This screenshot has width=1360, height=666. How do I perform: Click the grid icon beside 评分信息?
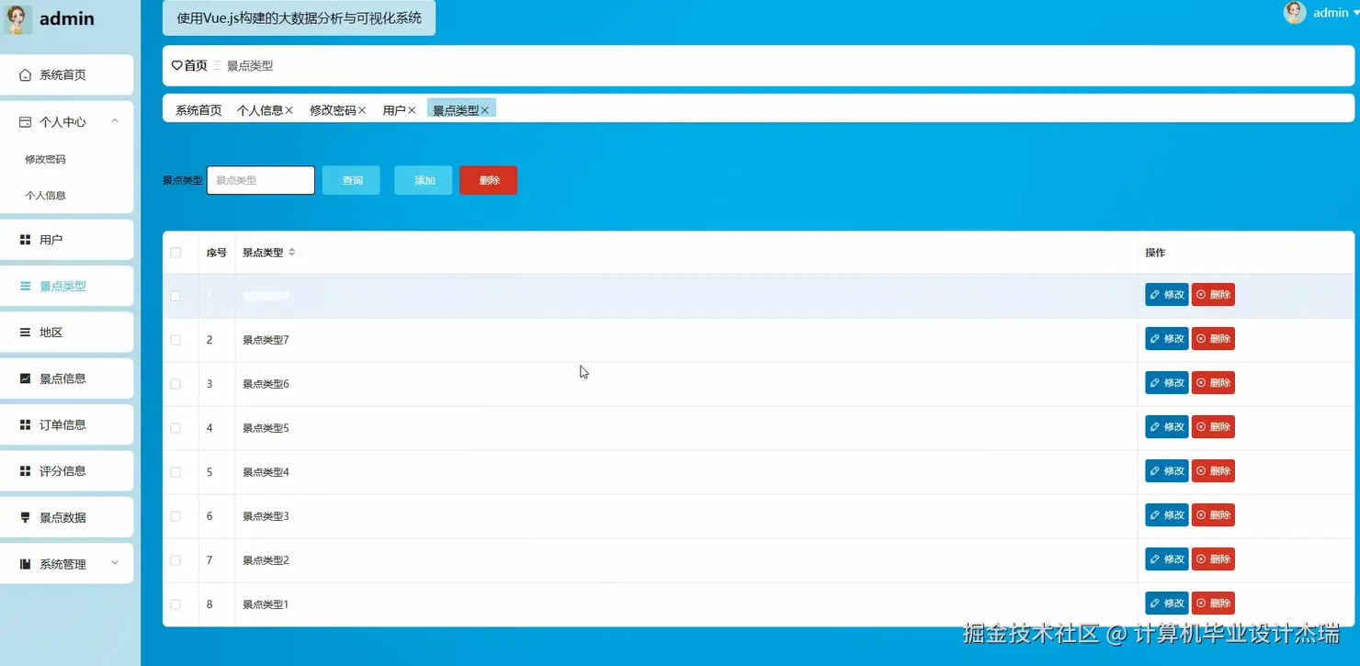(x=26, y=470)
